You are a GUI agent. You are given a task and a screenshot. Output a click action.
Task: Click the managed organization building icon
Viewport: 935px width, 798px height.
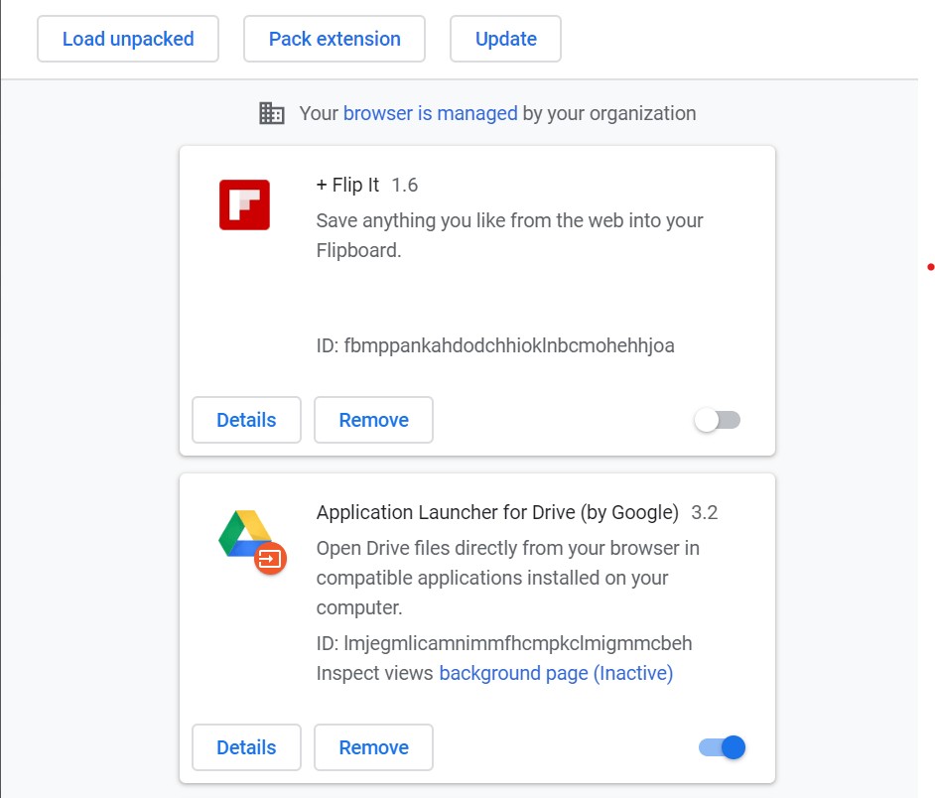point(271,113)
